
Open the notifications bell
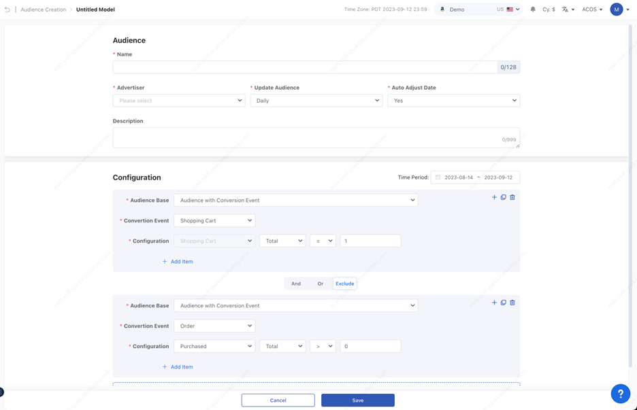(533, 10)
